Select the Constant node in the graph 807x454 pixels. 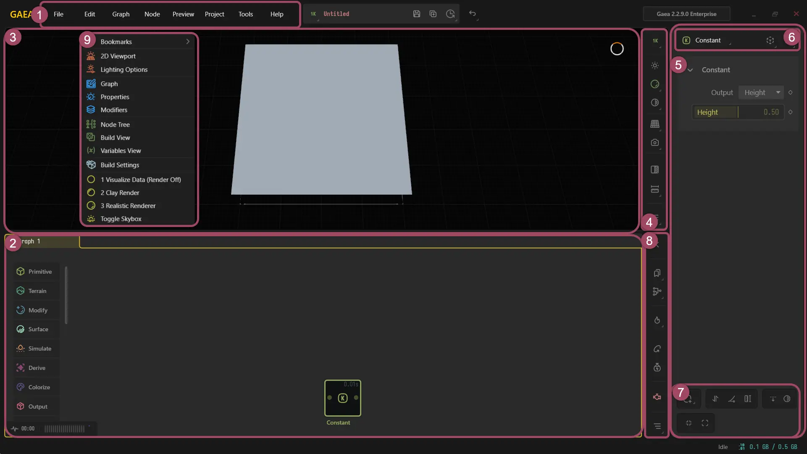(x=342, y=398)
